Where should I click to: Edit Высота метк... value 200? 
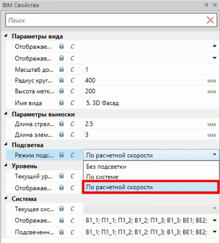[x=151, y=91]
